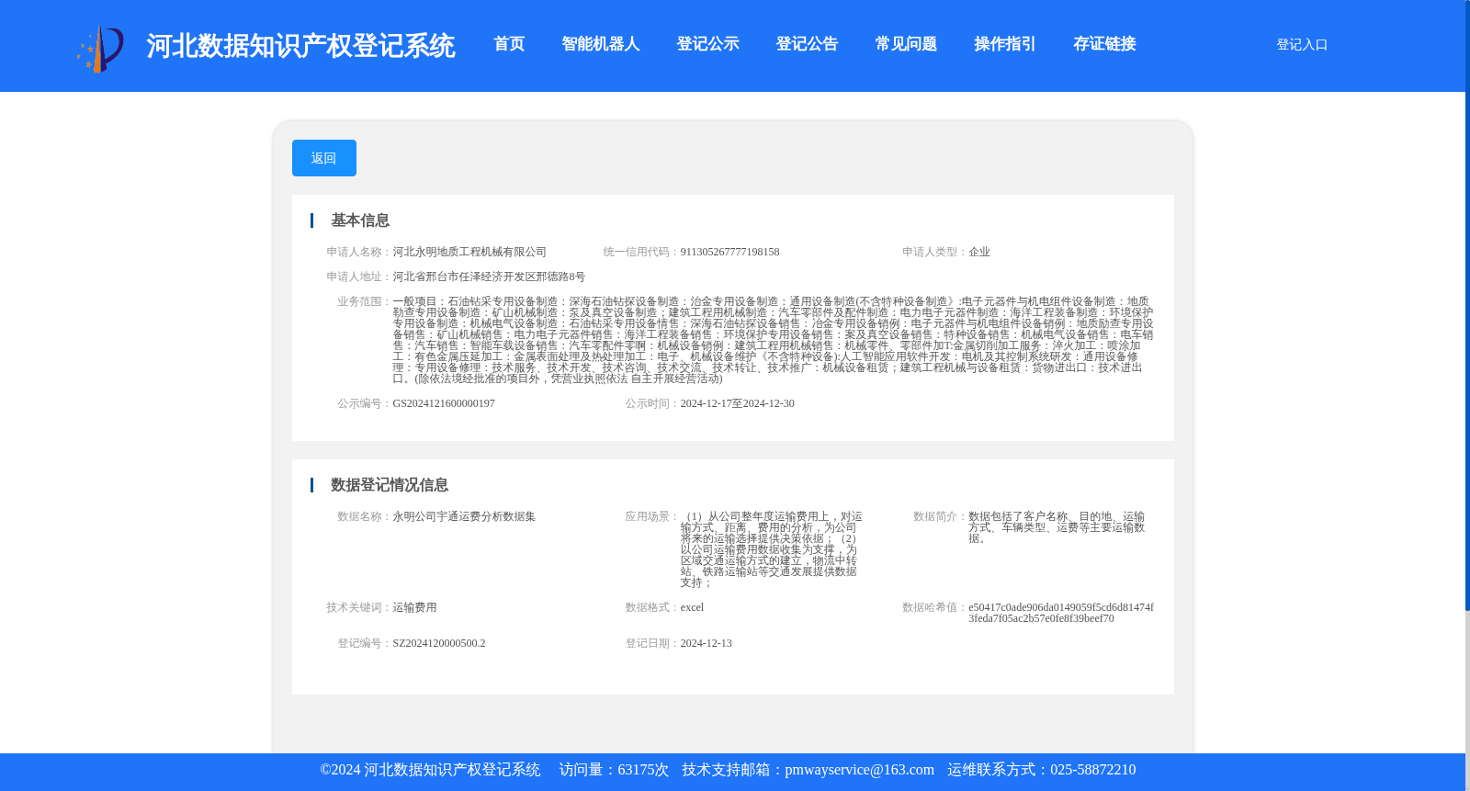Click the 业务范围 description text
The image size is (1470, 791).
(773, 340)
